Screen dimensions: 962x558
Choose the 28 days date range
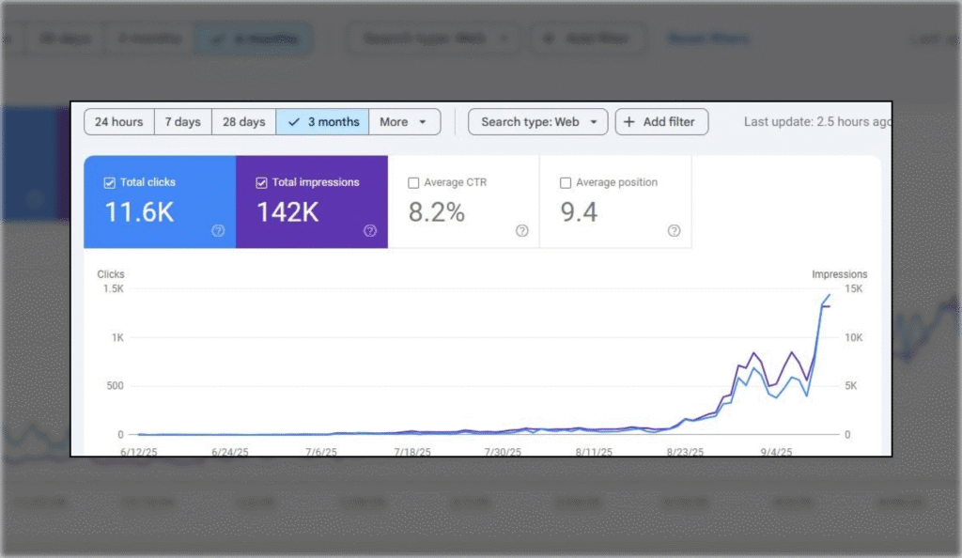point(243,122)
